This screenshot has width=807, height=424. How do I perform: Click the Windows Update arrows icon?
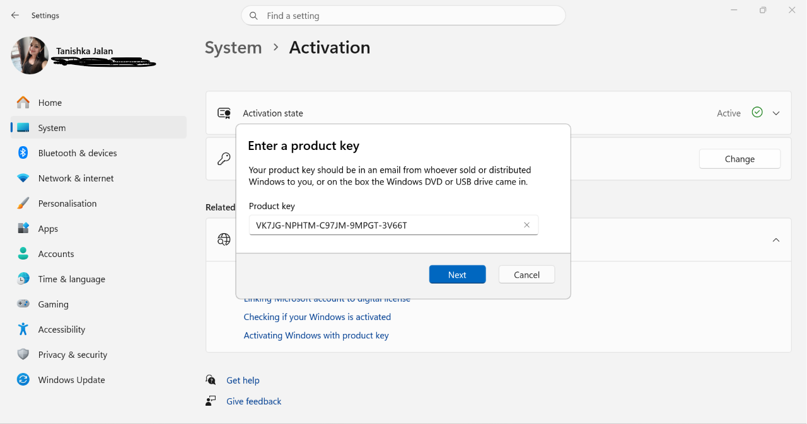click(x=23, y=379)
